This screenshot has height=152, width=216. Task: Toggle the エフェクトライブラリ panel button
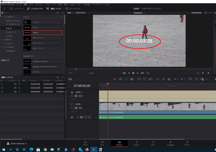click(35, 9)
